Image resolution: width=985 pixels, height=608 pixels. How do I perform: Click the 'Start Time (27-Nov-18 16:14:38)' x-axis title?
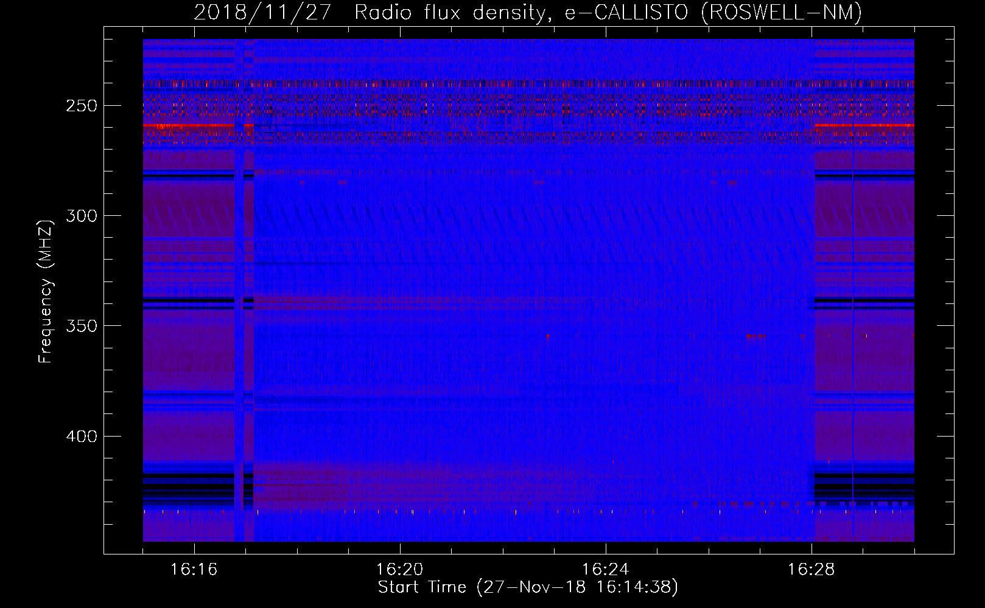(528, 587)
